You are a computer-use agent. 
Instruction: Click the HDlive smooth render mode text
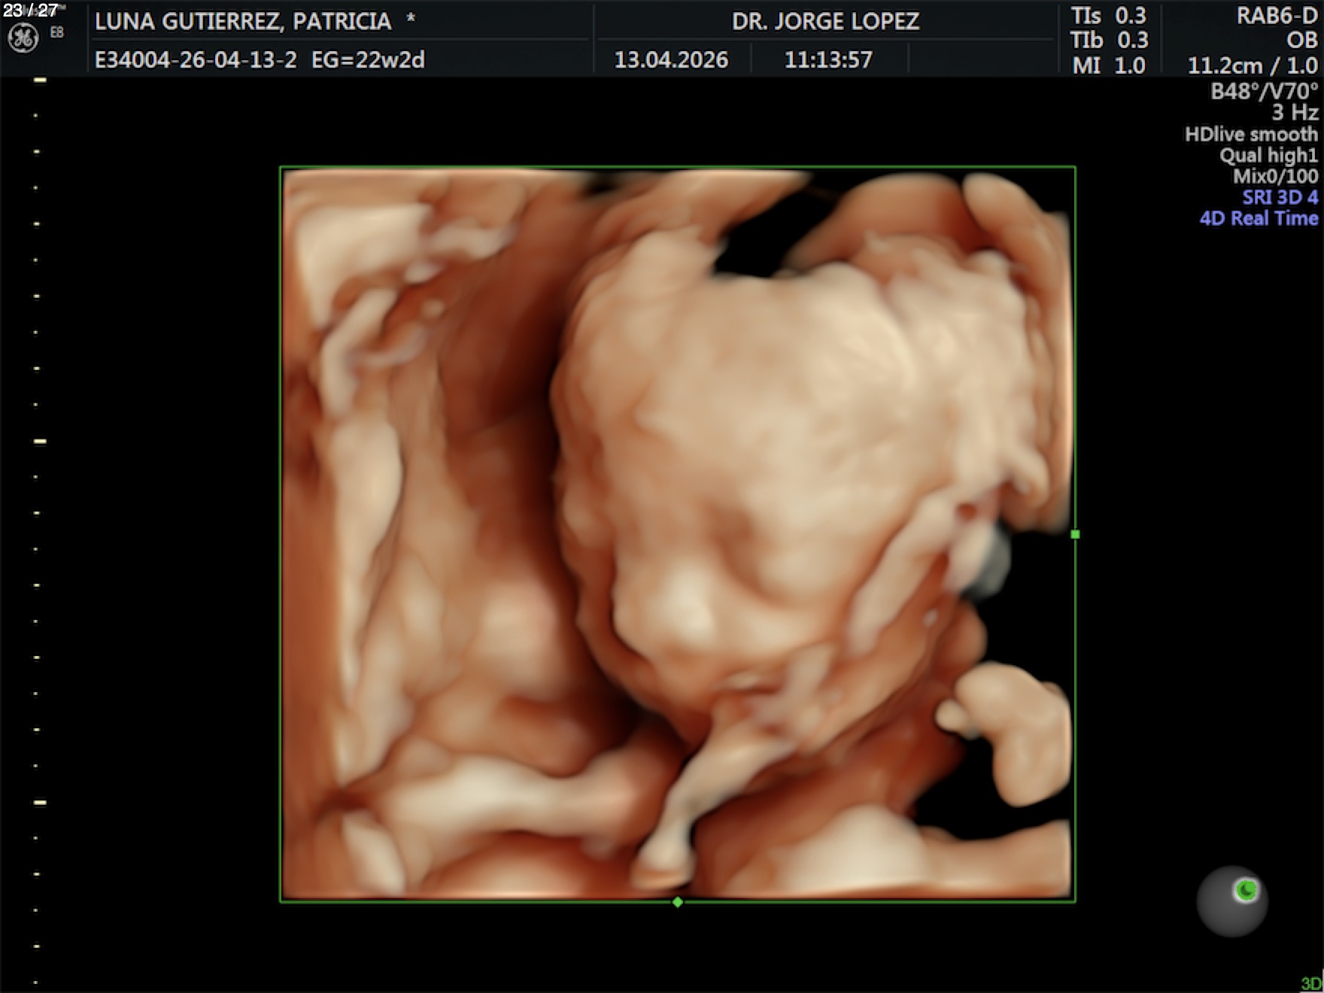[1251, 135]
